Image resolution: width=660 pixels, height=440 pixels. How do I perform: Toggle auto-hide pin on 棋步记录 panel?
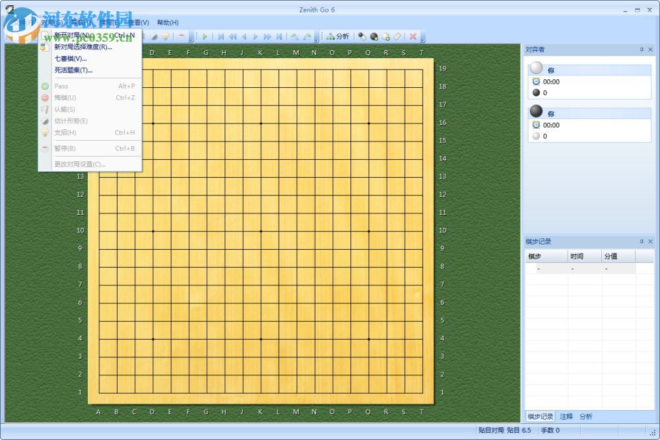(x=642, y=241)
